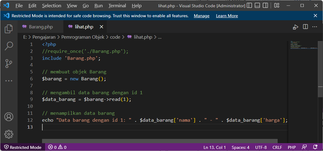This screenshot has width=323, height=151.
Task: Click the Learn More link
Action: [227, 16]
